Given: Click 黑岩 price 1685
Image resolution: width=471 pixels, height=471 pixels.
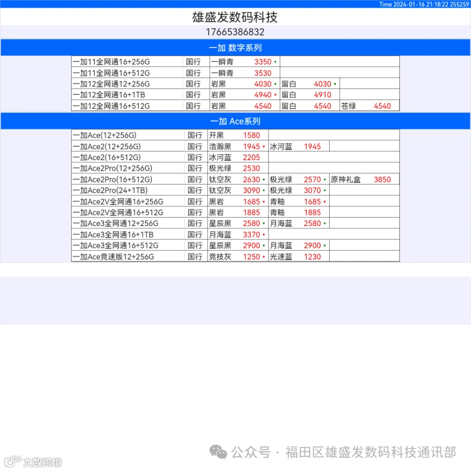Looking at the screenshot, I should tap(251, 201).
